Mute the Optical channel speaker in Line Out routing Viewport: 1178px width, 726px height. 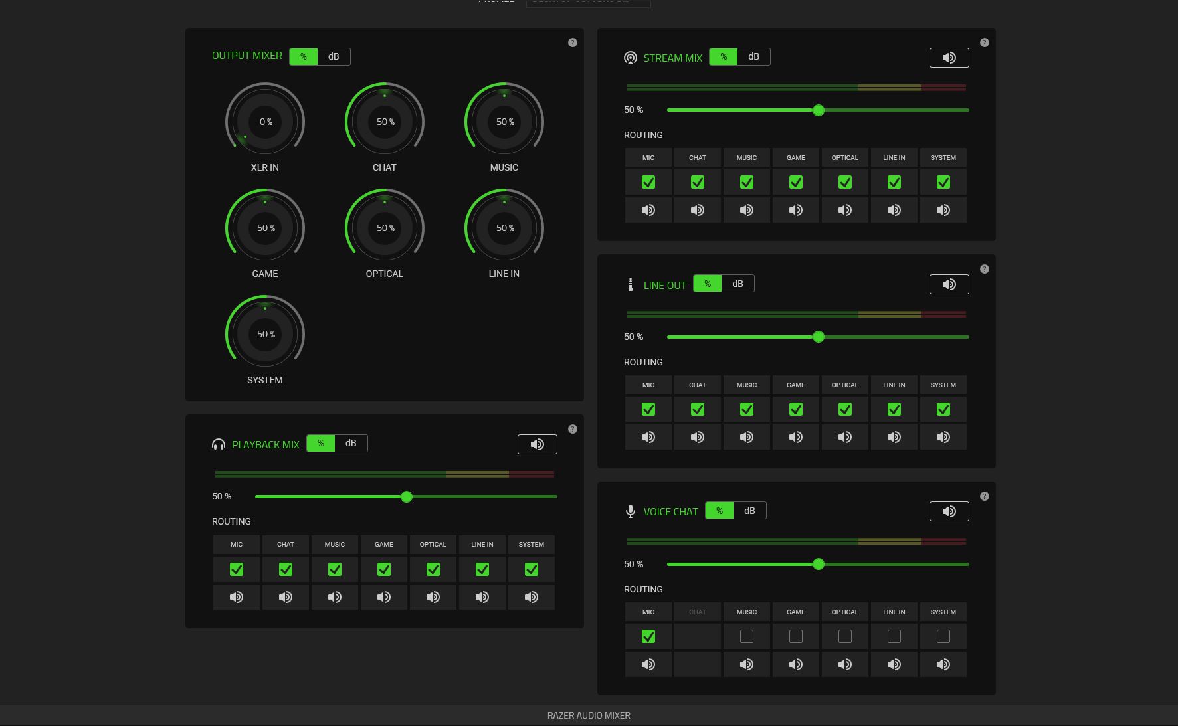tap(844, 436)
